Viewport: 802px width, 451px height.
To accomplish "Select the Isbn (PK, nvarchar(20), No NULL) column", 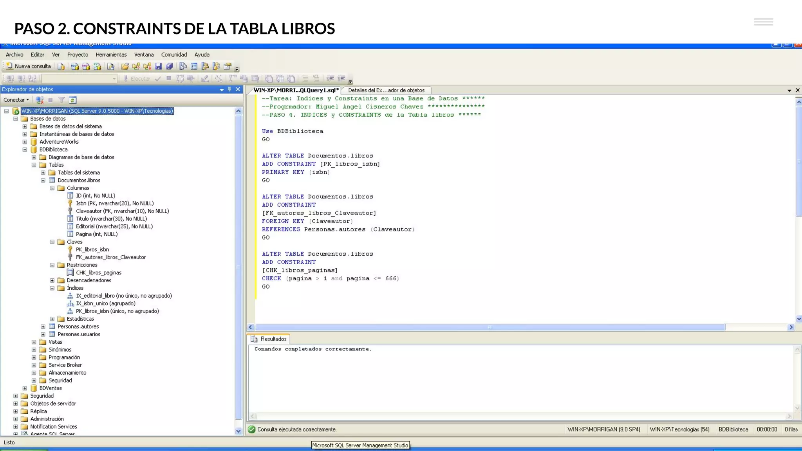I will [x=115, y=203].
